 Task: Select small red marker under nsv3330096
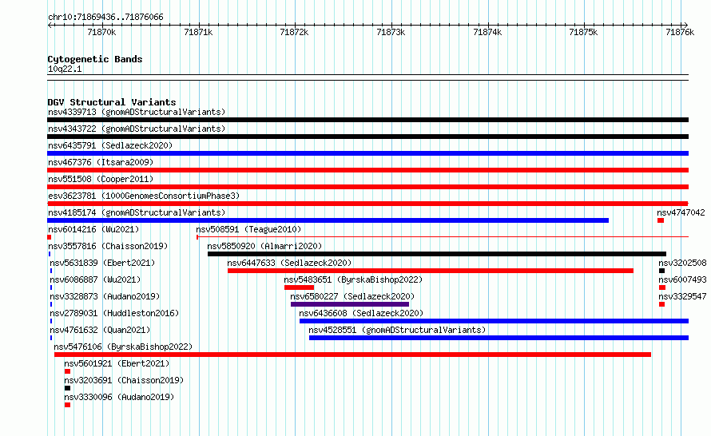tap(68, 405)
